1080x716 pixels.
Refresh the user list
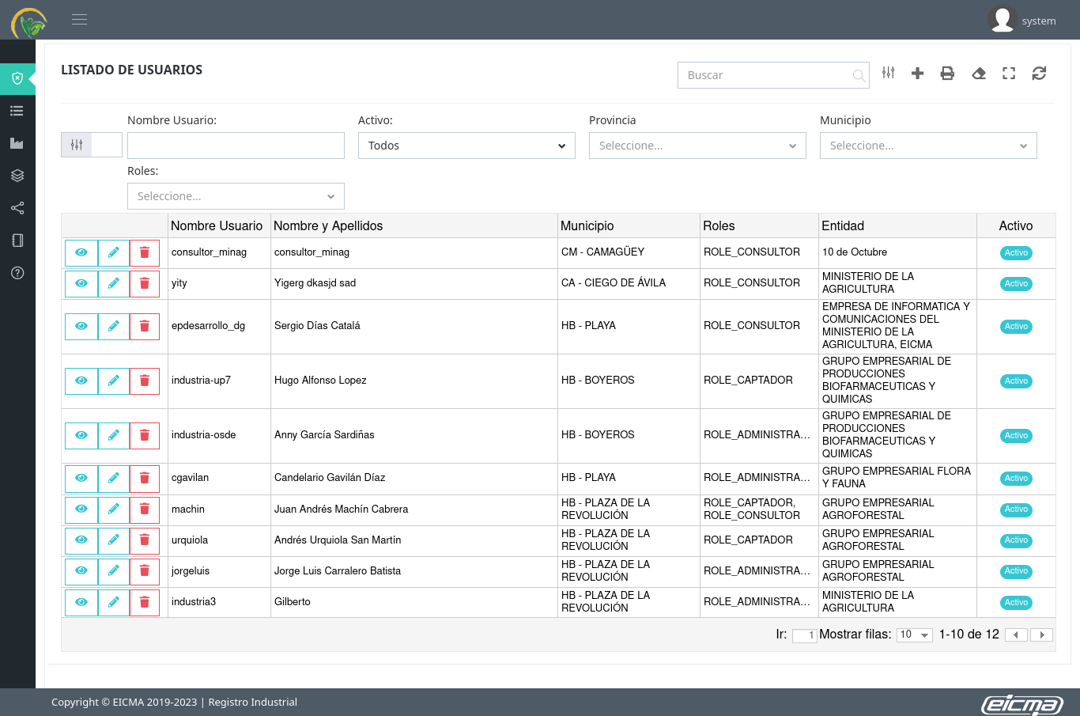(1039, 74)
